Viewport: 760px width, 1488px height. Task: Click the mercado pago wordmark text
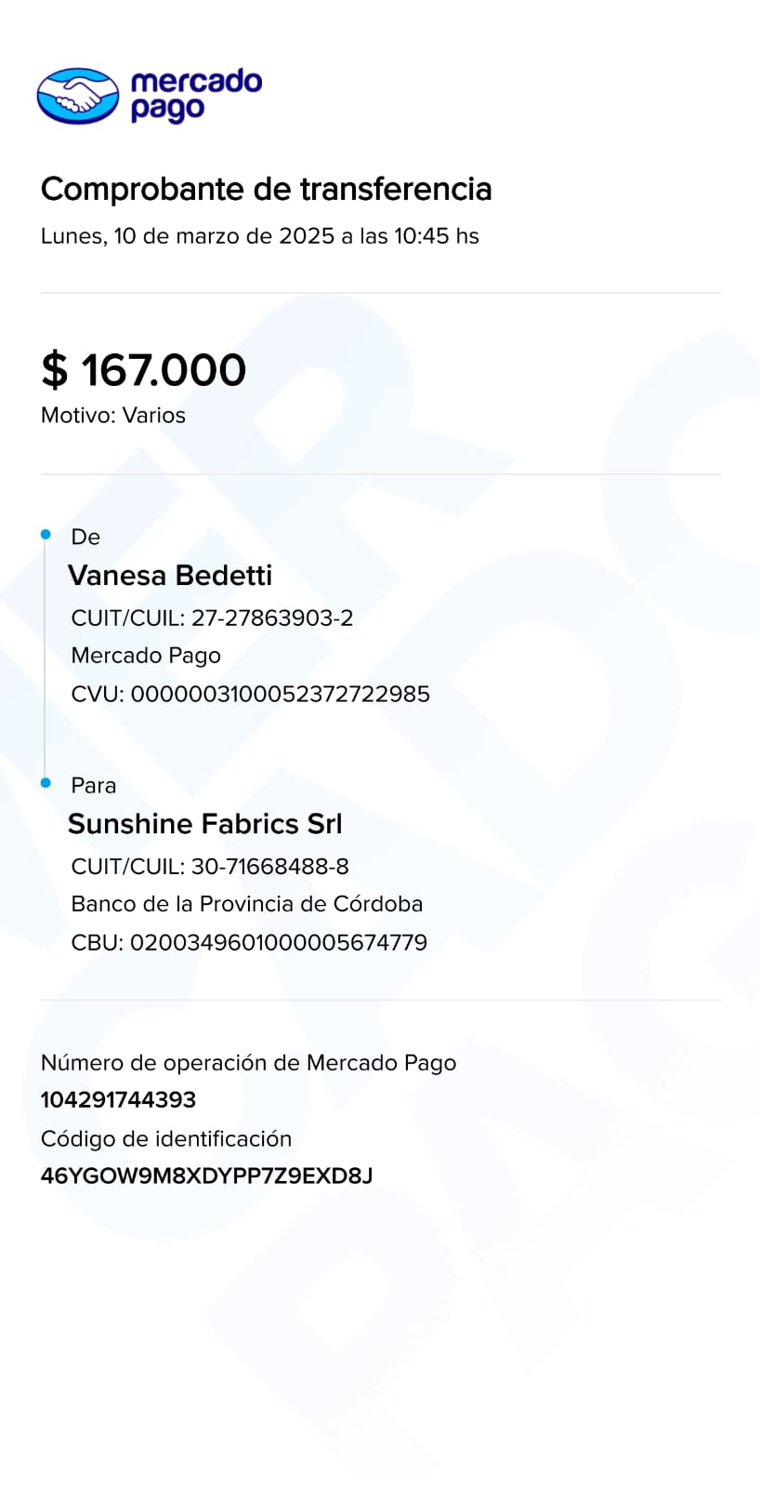pos(196,95)
